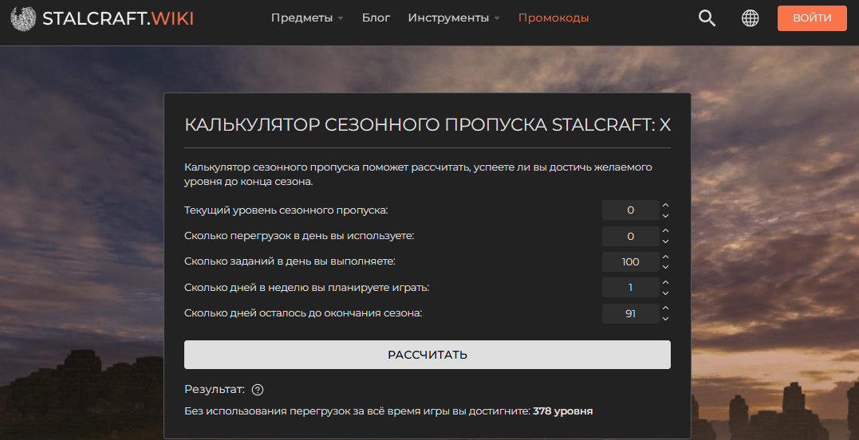The width and height of the screenshot is (859, 440).
Task: Increase tasks completed per day
Action: pyautogui.click(x=665, y=257)
